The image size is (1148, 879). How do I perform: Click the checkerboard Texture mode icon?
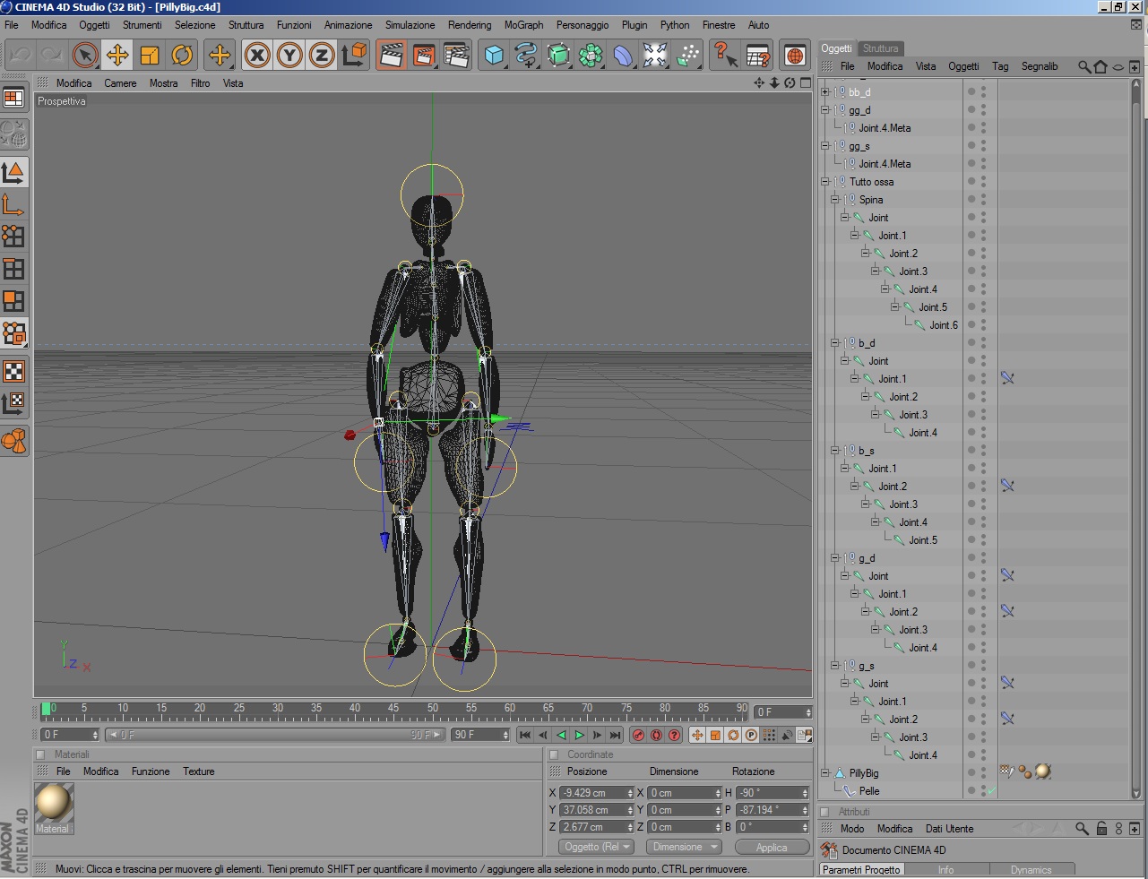14,371
